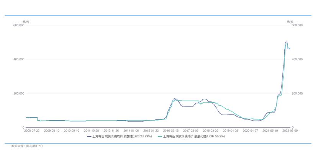This screenshot has height=153, width=318.
Task: Click the right axis 200,000 value label
Action: pos(297,93)
